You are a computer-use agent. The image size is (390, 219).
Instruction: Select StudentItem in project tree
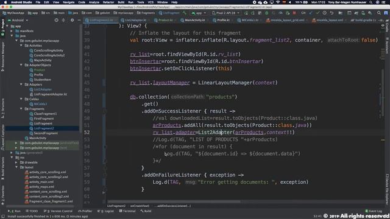[42, 80]
